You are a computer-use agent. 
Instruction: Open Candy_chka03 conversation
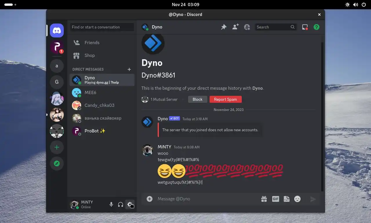(102, 105)
